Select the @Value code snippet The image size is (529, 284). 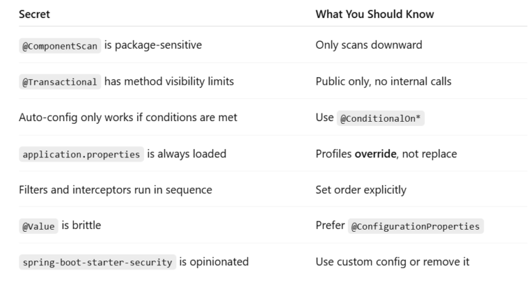point(37,226)
